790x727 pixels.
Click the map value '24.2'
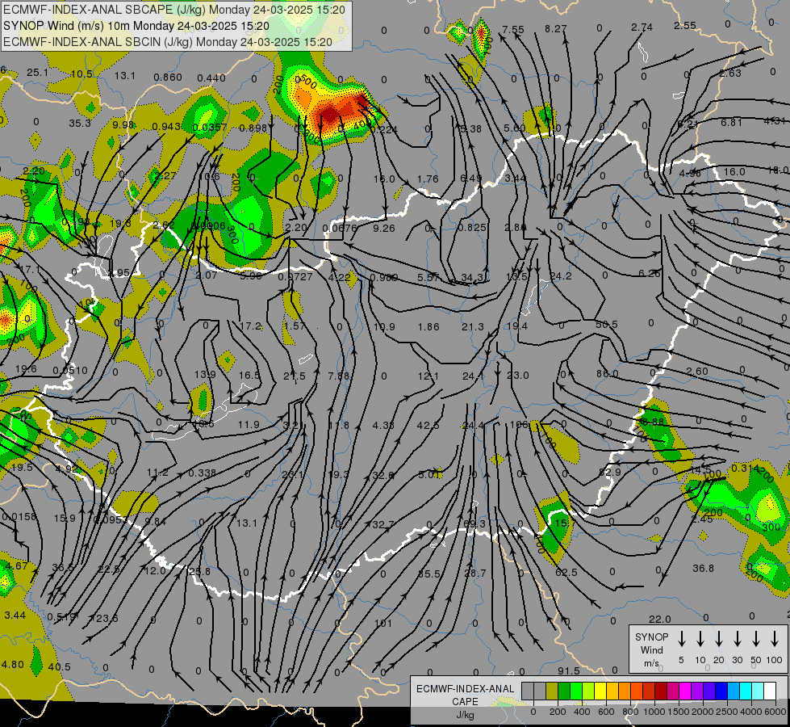[561, 276]
